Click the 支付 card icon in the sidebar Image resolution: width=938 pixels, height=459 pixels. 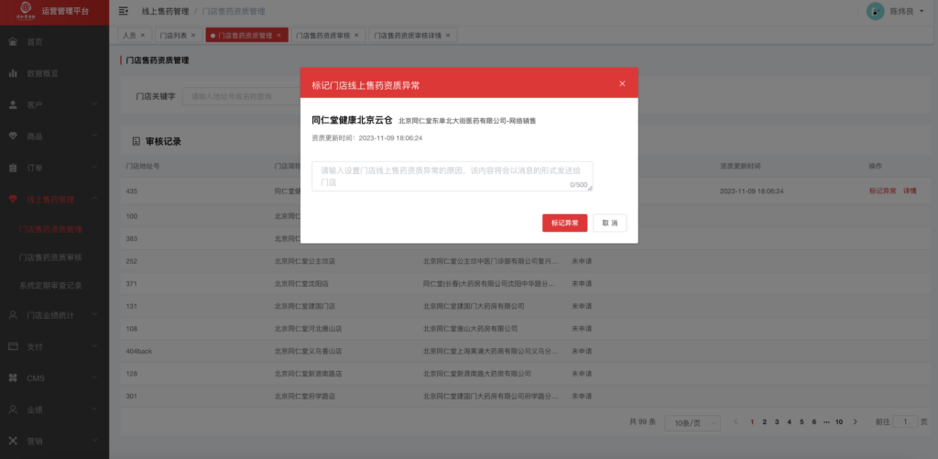13,346
